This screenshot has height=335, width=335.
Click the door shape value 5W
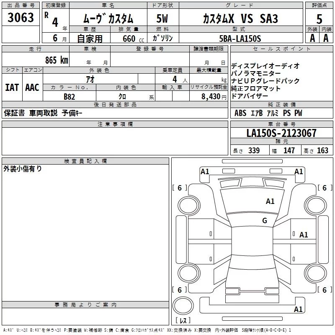[162, 18]
